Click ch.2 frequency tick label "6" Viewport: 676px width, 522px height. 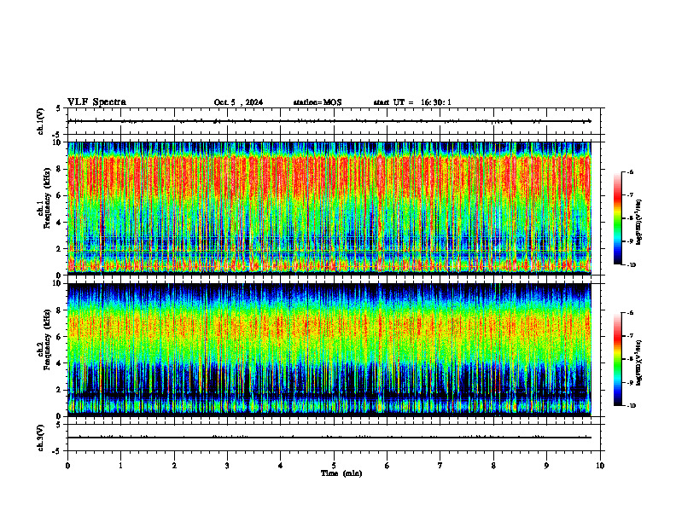[x=60, y=337]
